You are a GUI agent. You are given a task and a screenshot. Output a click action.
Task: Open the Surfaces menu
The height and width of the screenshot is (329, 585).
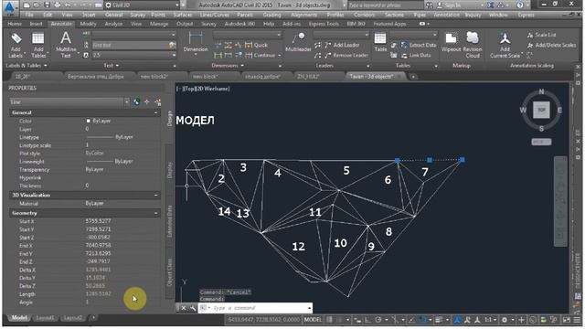point(183,15)
